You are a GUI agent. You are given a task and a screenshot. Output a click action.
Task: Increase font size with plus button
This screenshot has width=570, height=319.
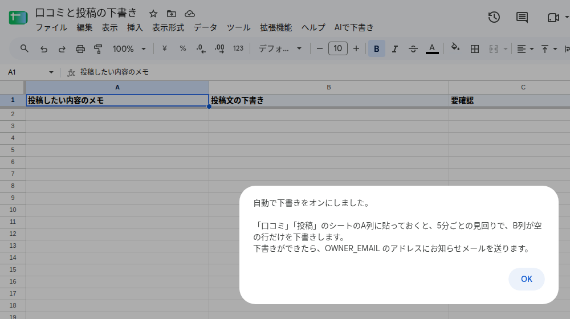(x=356, y=48)
